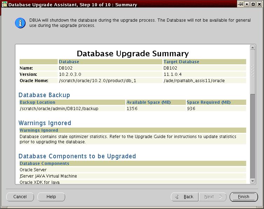Open Help for the upgrade assistant
Viewport: 264px width, 209px height.
point(51,197)
